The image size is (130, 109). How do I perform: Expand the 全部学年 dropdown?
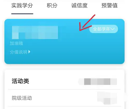[104, 29]
